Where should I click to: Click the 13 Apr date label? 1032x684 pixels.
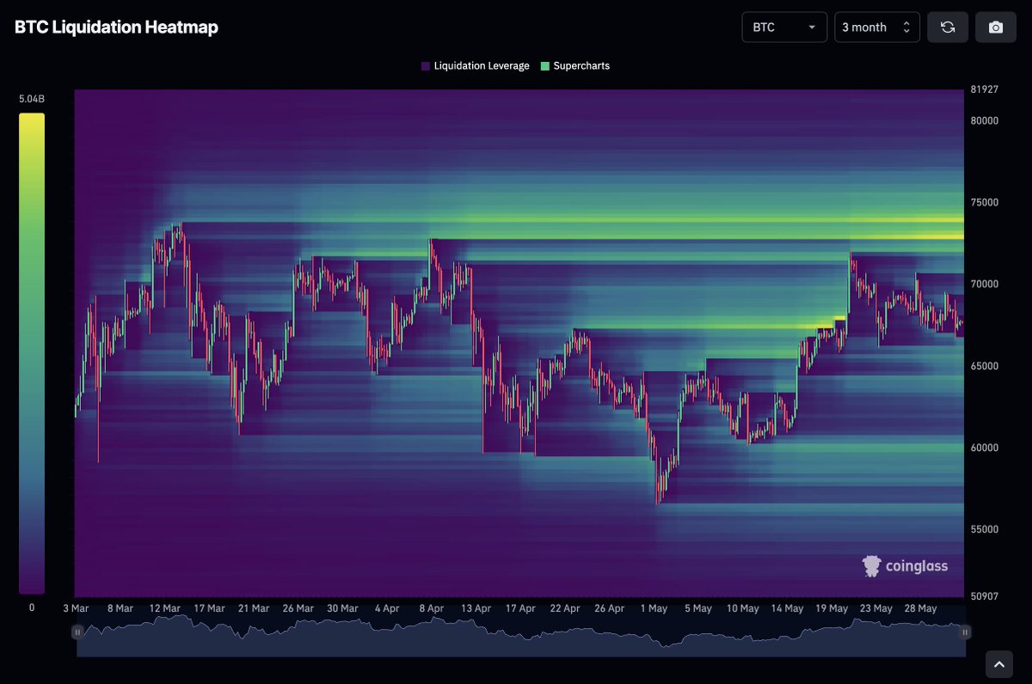click(x=476, y=608)
